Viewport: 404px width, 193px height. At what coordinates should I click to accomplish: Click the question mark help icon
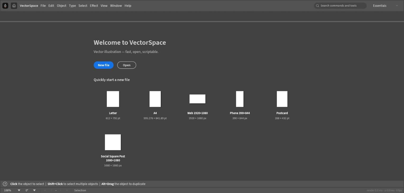[x=5, y=184]
